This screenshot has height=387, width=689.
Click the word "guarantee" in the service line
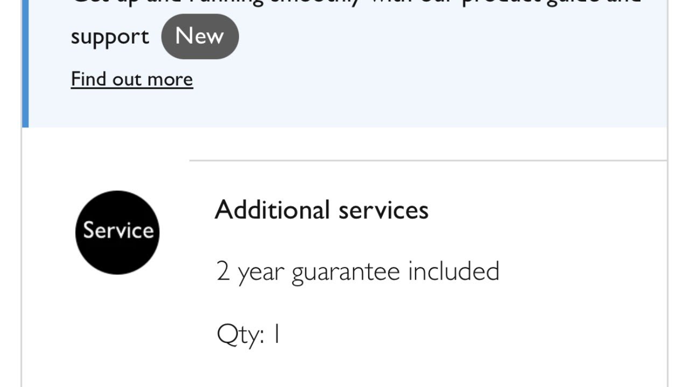pyautogui.click(x=346, y=272)
